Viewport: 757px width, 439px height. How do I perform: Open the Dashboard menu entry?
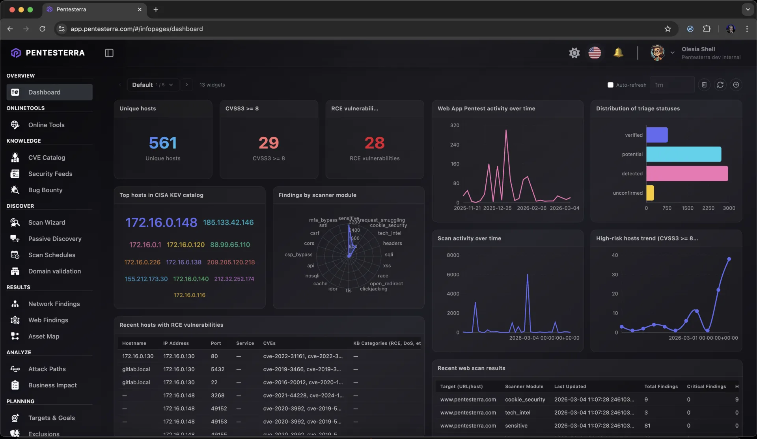[44, 92]
